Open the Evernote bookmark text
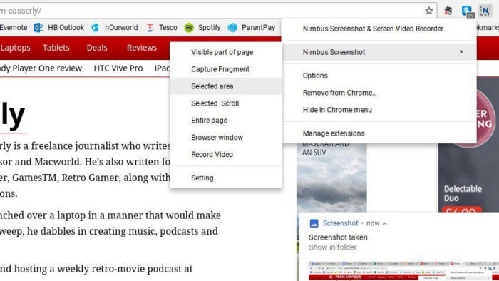 click(x=14, y=28)
